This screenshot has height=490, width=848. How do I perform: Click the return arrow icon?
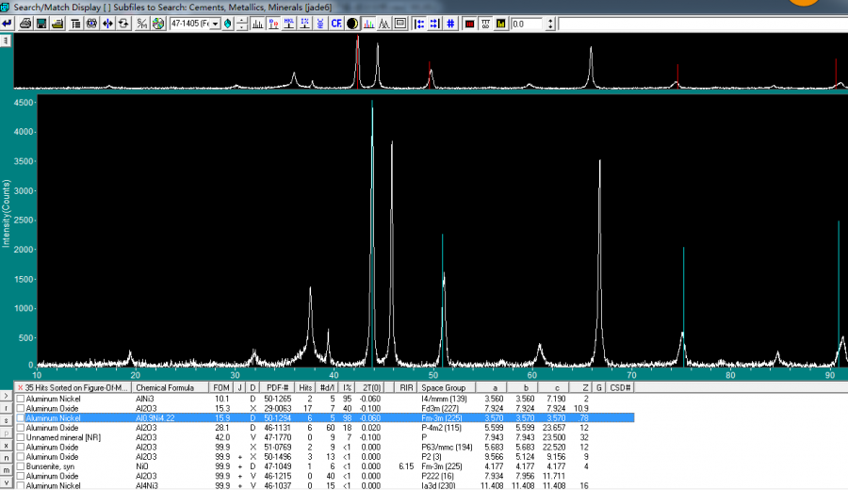[x=8, y=23]
